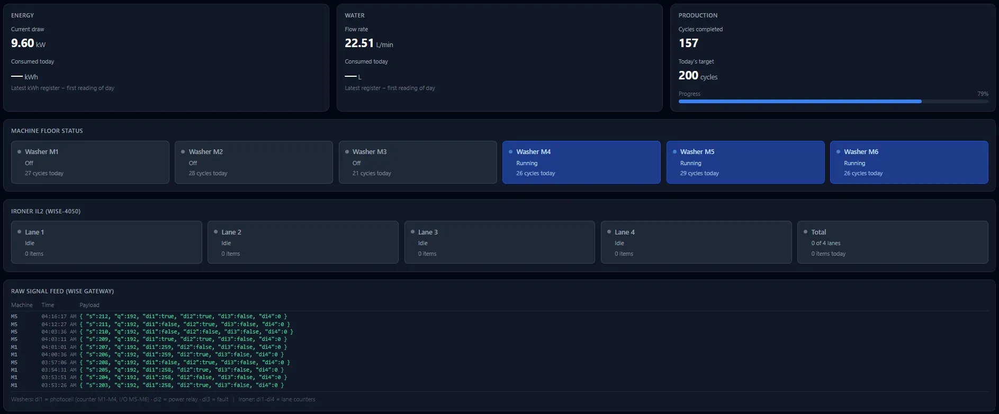Click the Lane 3 card title
The height and width of the screenshot is (414, 999).
(428, 232)
